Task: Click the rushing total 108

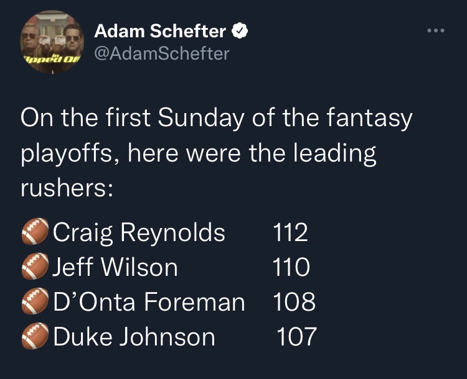Action: tap(294, 303)
